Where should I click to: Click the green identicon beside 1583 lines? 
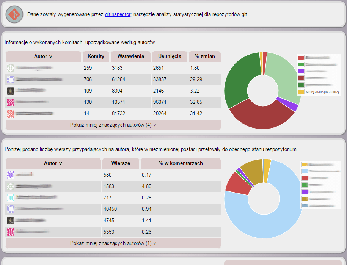coord(11,186)
